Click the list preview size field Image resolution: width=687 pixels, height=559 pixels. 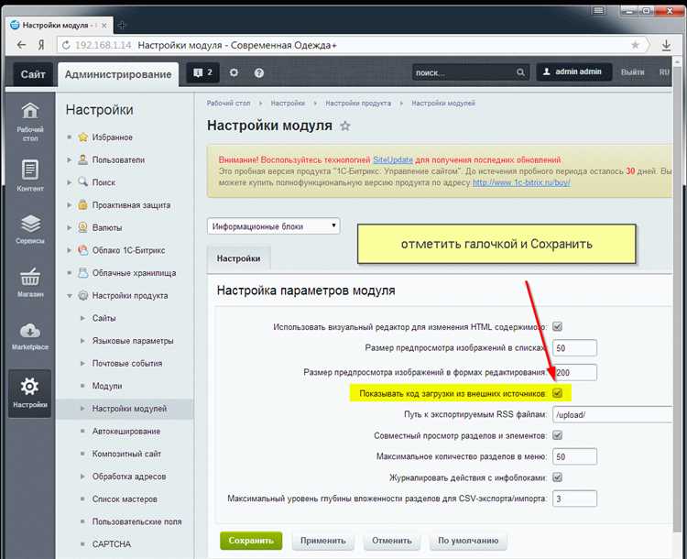pos(574,347)
